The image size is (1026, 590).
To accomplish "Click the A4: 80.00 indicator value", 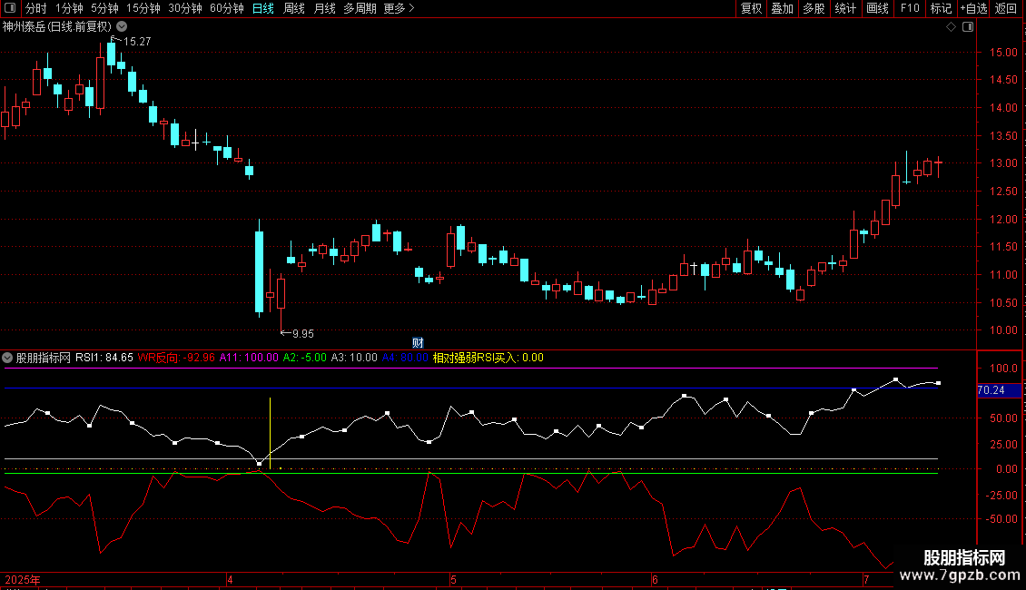I will [405, 358].
